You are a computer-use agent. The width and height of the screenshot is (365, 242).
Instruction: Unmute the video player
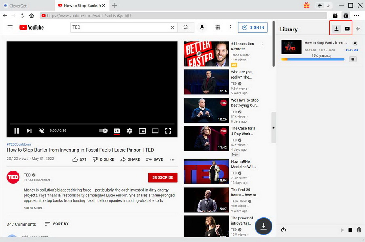point(42,131)
